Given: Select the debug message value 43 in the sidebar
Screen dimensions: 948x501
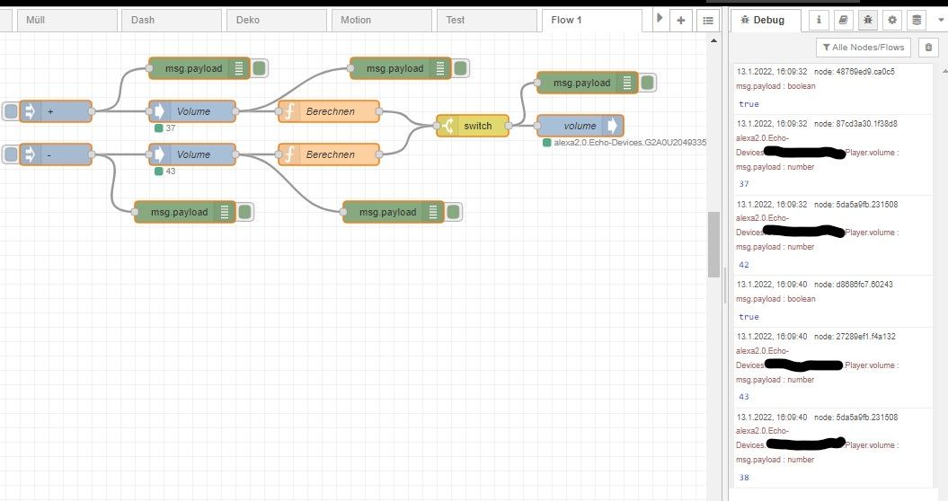Looking at the screenshot, I should [744, 397].
